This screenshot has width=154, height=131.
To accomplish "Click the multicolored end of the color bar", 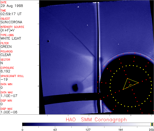I will point(152,124).
